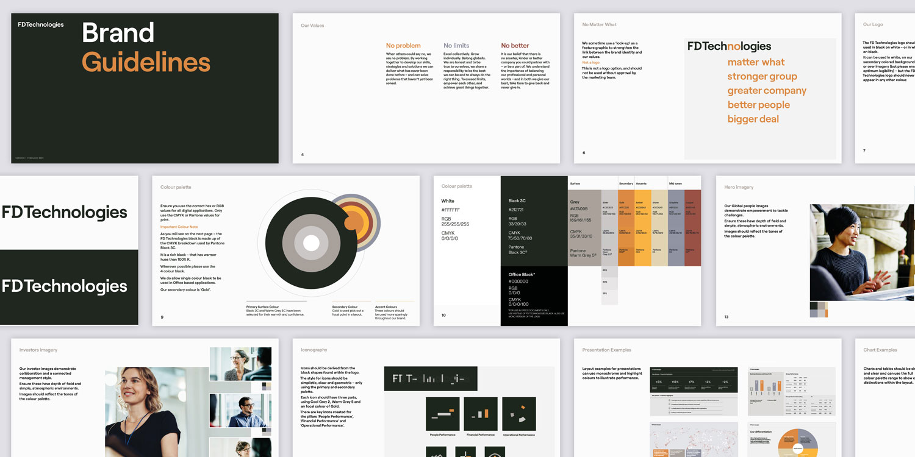Viewport: 915px width, 457px height.
Task: Open the smiling woman investor photo
Action: (156, 412)
